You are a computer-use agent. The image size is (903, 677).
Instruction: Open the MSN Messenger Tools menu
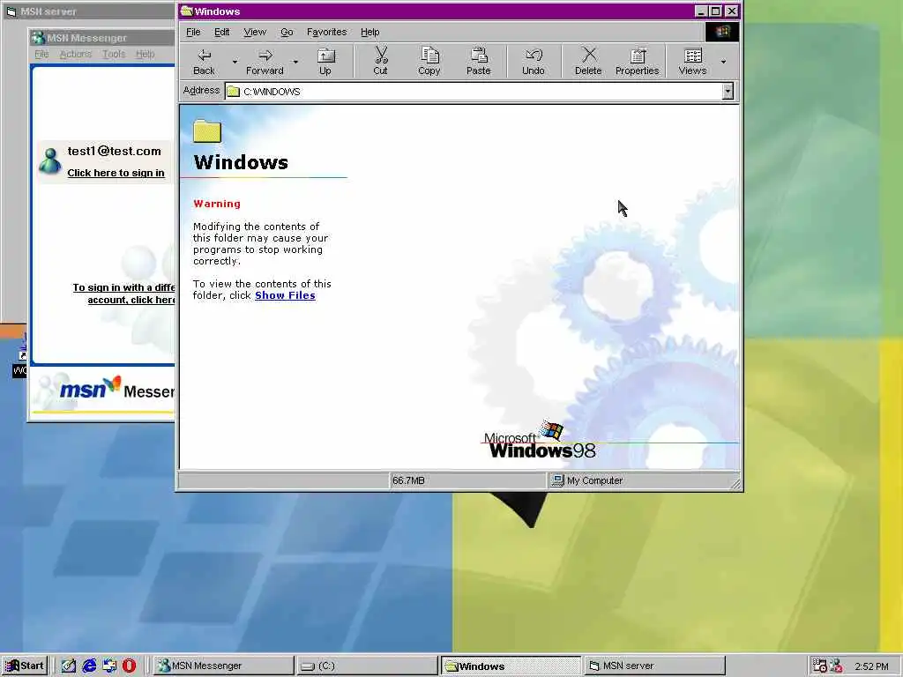[114, 54]
